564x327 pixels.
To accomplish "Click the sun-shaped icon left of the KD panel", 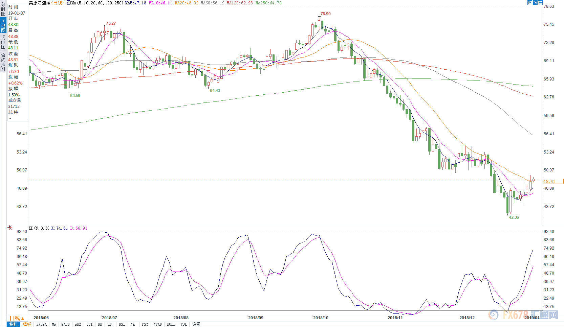I will tap(10, 228).
